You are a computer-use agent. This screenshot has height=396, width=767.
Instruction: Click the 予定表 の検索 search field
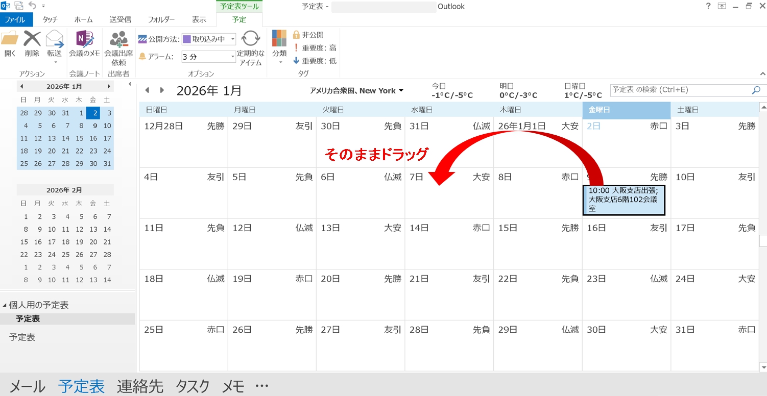point(679,90)
